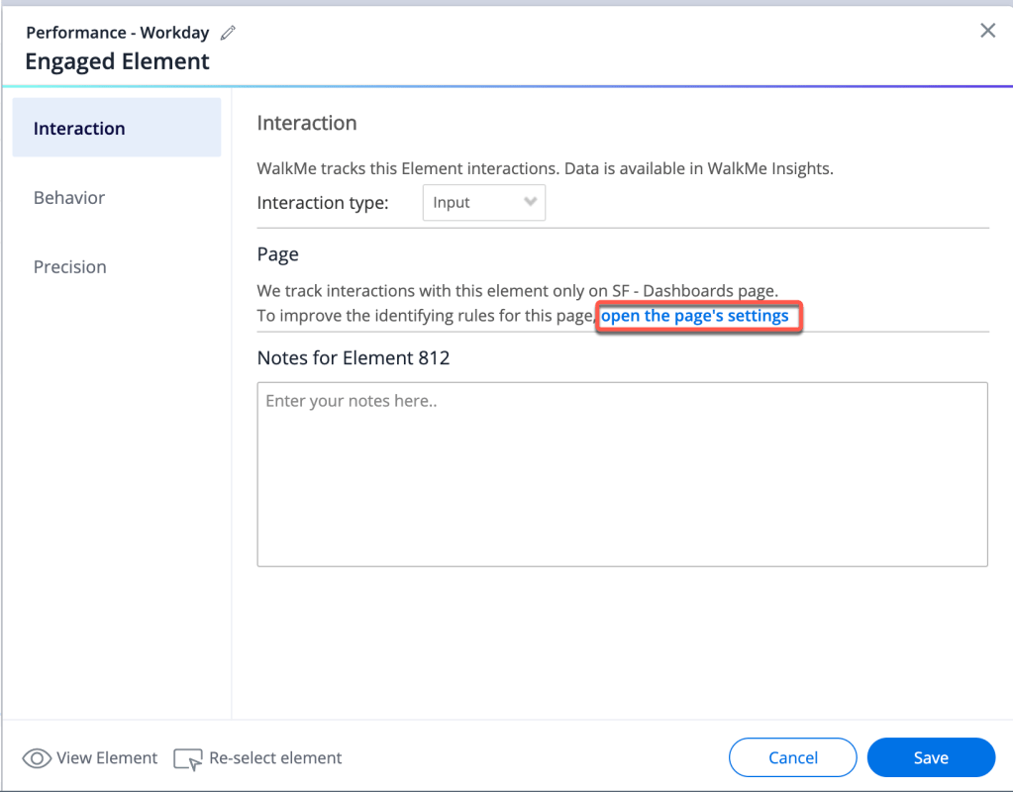This screenshot has height=792, width=1013.
Task: Focus the notes text area for Element 812
Action: 622,474
